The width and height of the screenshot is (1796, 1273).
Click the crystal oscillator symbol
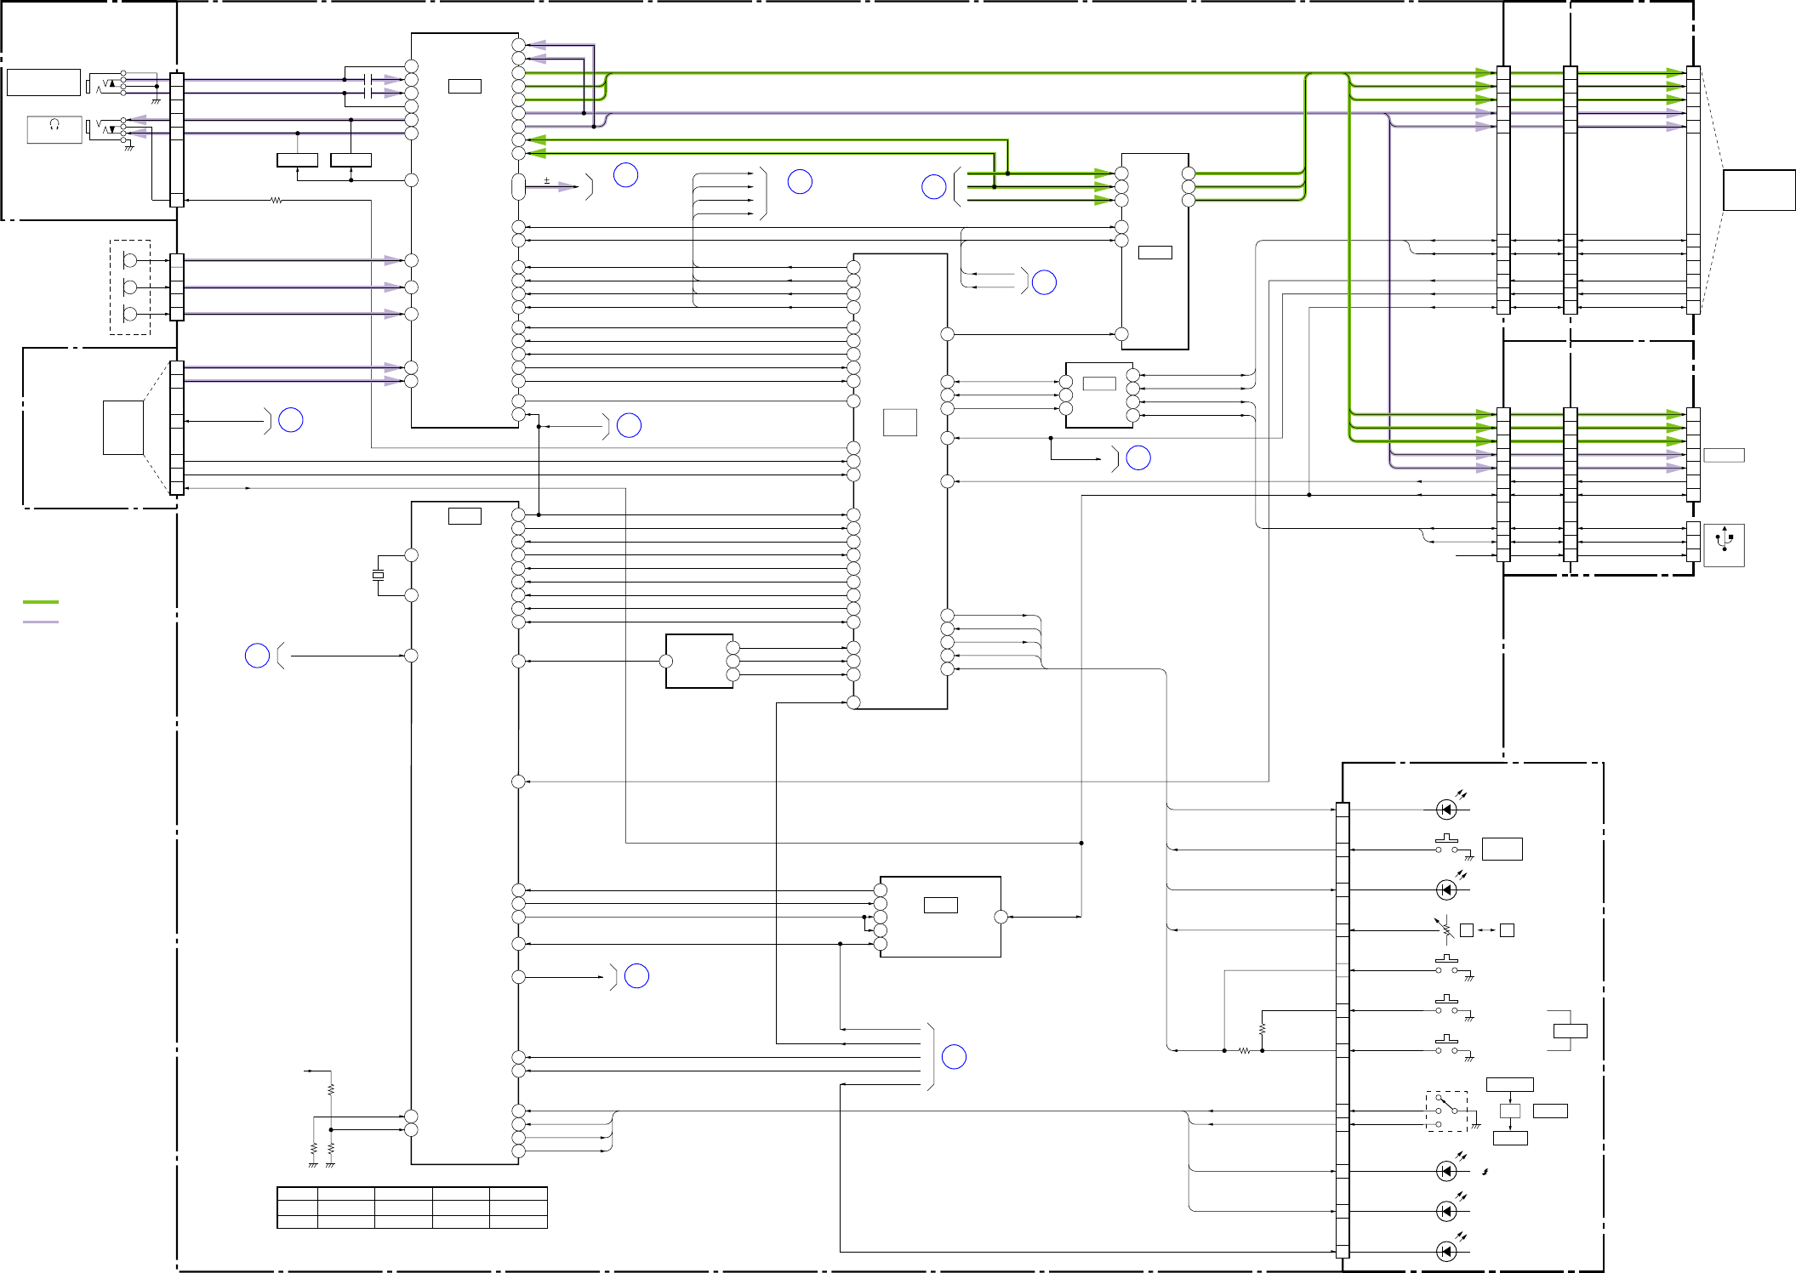coord(378,576)
